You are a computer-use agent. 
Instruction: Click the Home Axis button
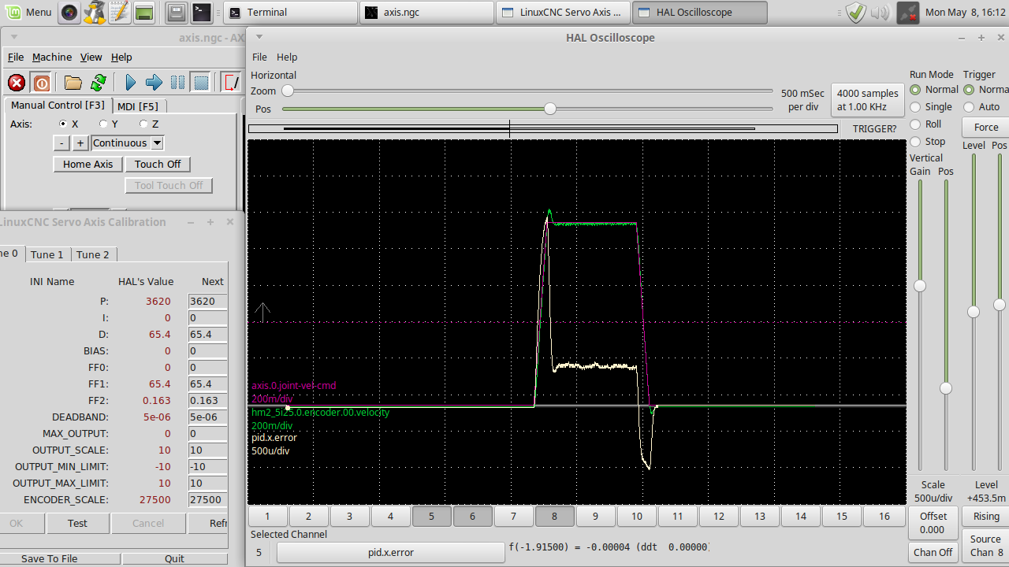(88, 165)
